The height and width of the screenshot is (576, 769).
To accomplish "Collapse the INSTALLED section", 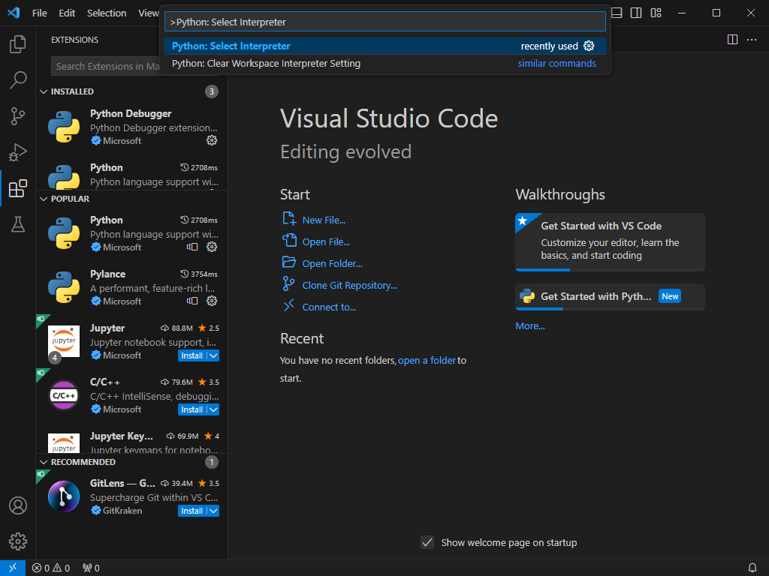I will 44,91.
